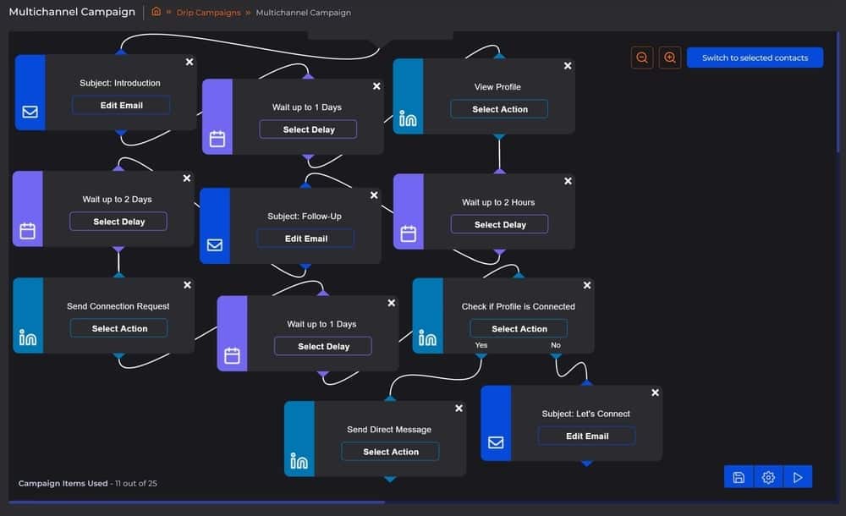846x516 pixels.
Task: Open campaign settings gear icon
Action: point(768,477)
